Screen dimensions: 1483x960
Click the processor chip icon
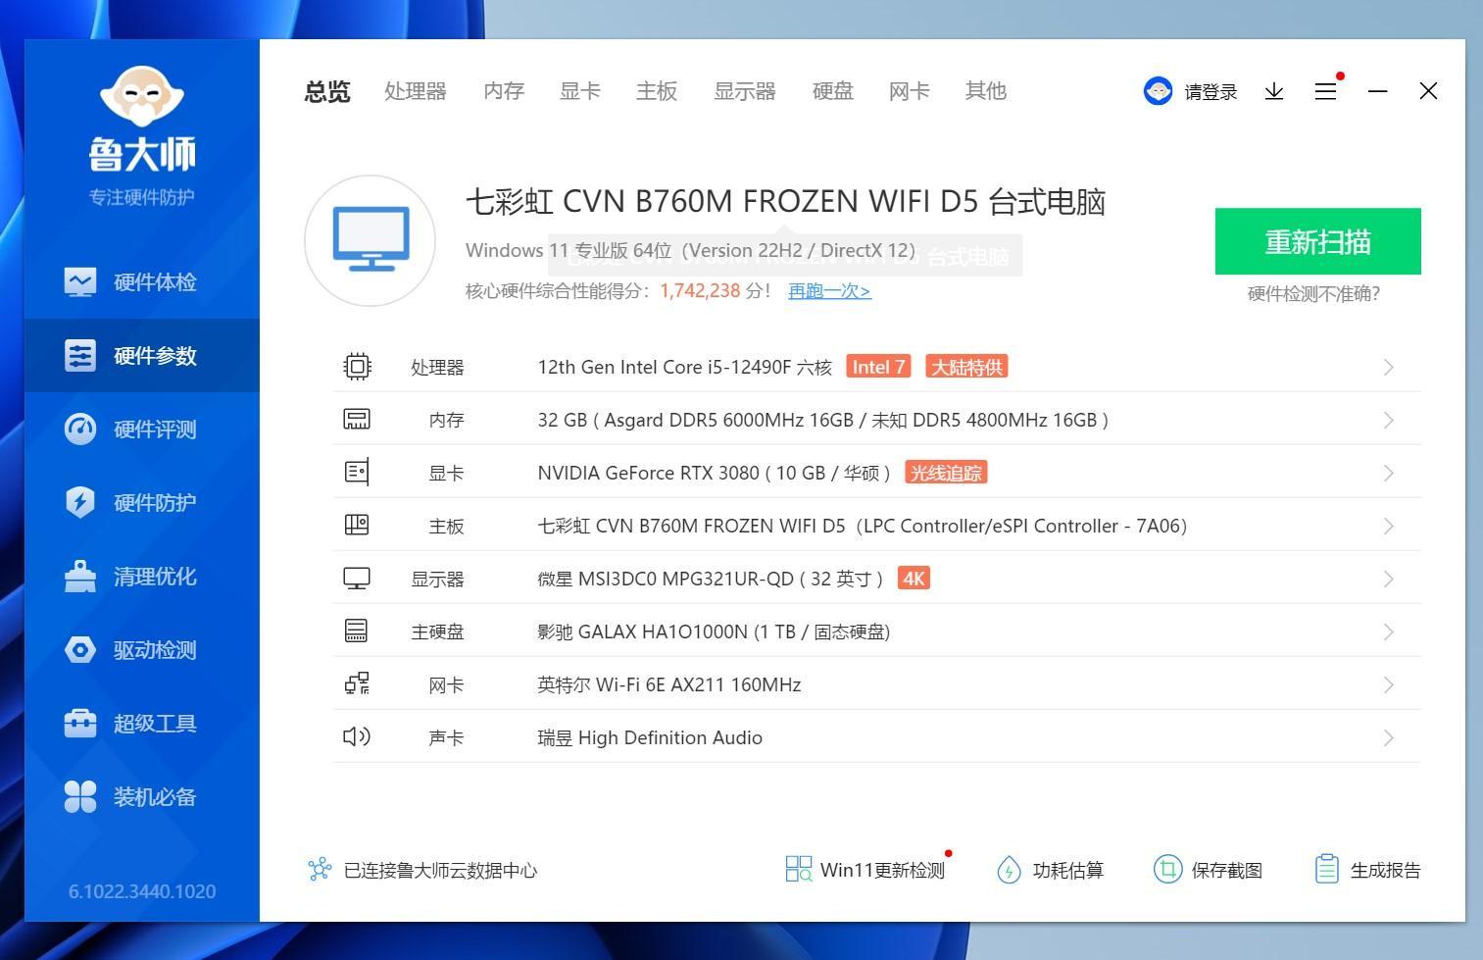[357, 367]
